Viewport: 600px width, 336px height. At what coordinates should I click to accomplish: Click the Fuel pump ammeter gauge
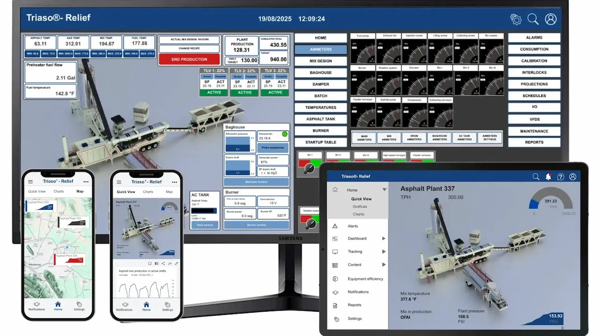tap(363, 51)
